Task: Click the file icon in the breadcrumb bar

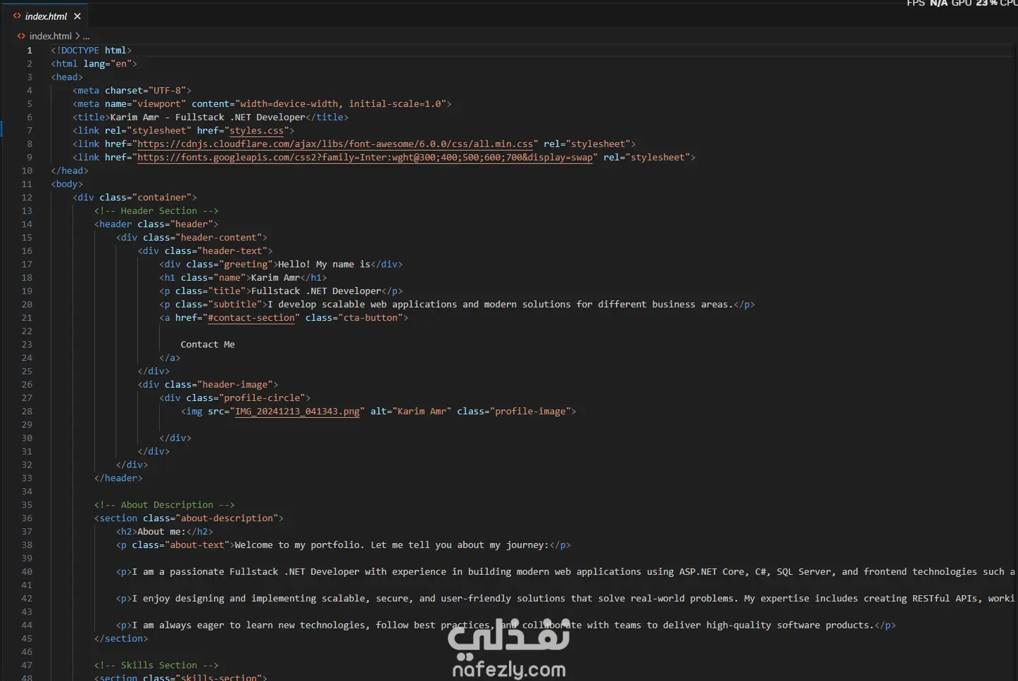Action: (21, 36)
